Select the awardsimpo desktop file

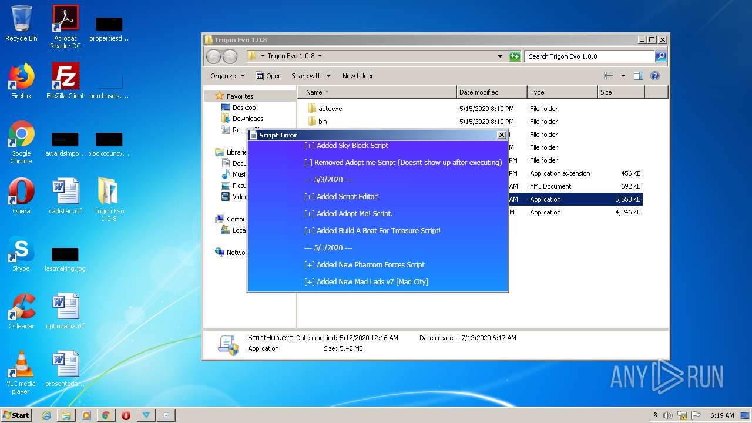click(x=65, y=145)
